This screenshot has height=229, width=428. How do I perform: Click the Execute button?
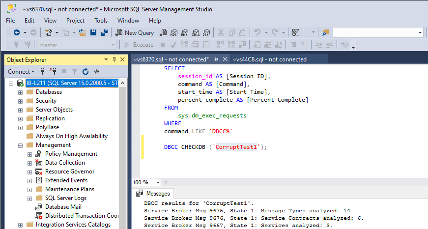pyautogui.click(x=139, y=45)
